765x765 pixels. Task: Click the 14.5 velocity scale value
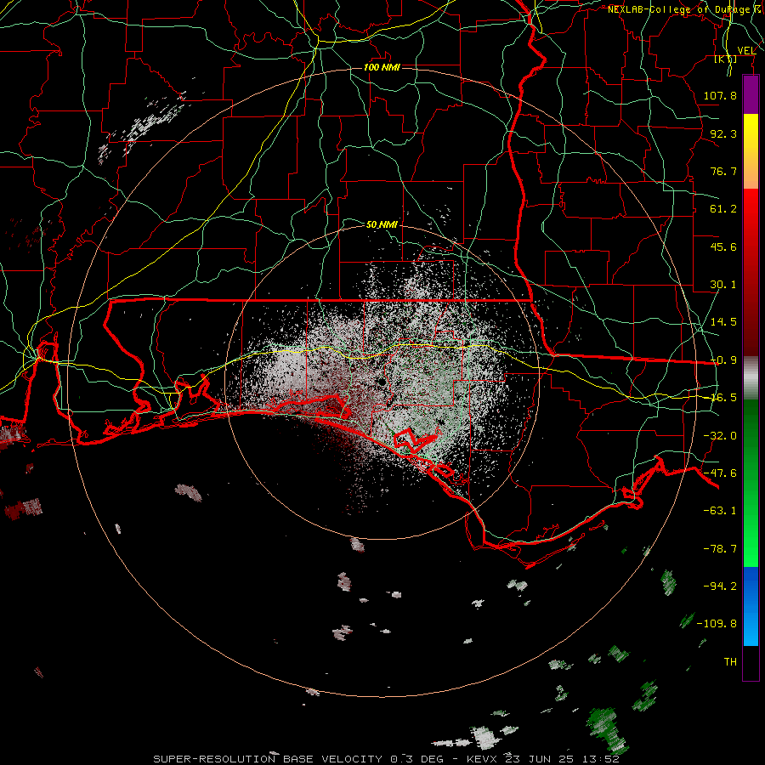pos(723,322)
